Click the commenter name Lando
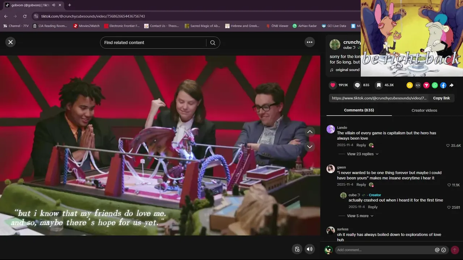 coord(342,127)
